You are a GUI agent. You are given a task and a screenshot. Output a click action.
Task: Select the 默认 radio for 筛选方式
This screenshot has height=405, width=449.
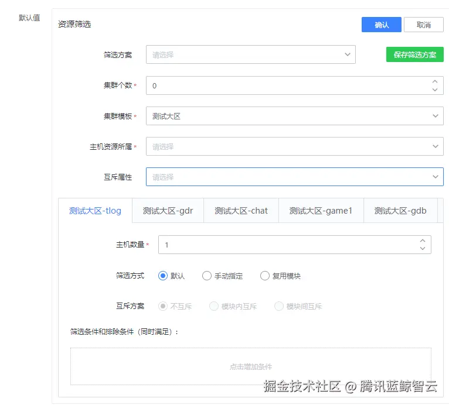[162, 276]
